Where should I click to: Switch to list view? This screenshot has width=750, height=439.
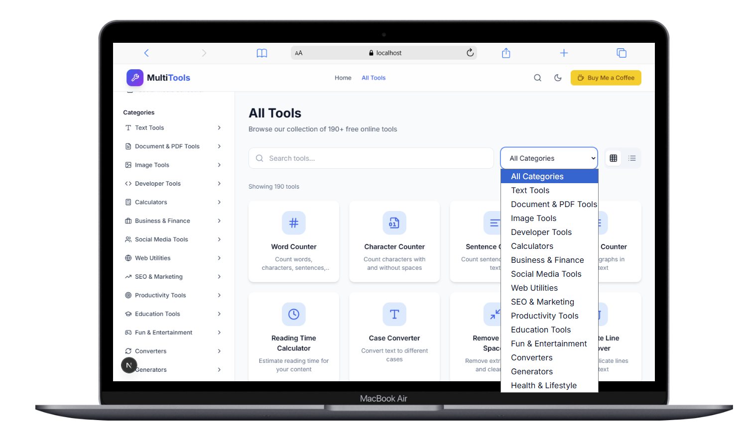(631, 158)
